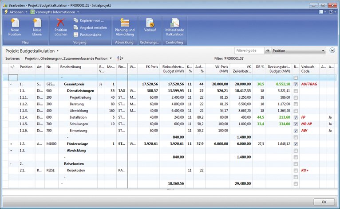Click the Position column header
This screenshot has width=340, height=209.
point(27,69)
